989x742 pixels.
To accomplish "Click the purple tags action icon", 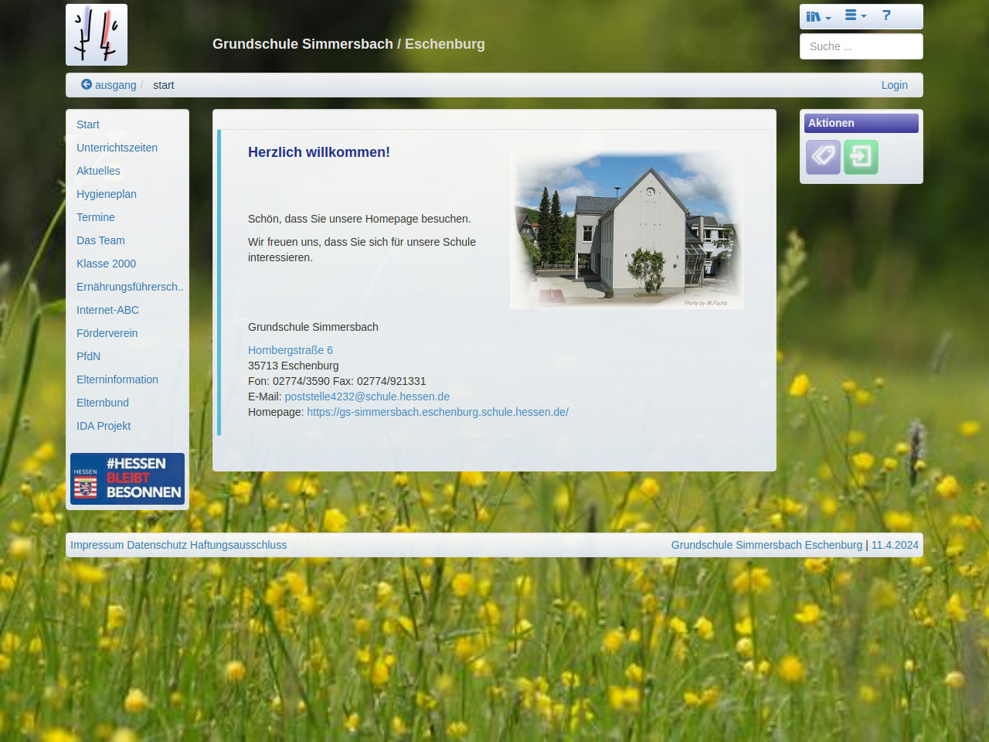I will coord(823,157).
